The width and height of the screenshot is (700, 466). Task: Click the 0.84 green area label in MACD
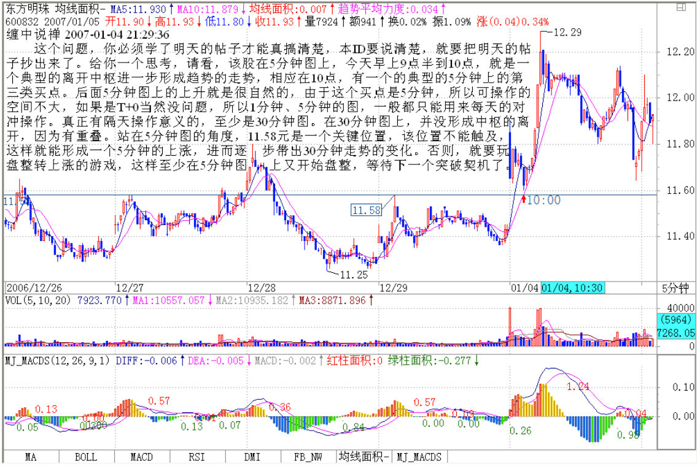(354, 427)
